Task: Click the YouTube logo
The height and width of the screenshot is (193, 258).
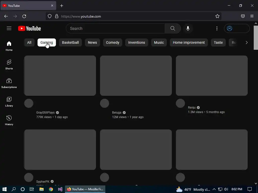Action: coord(29,28)
